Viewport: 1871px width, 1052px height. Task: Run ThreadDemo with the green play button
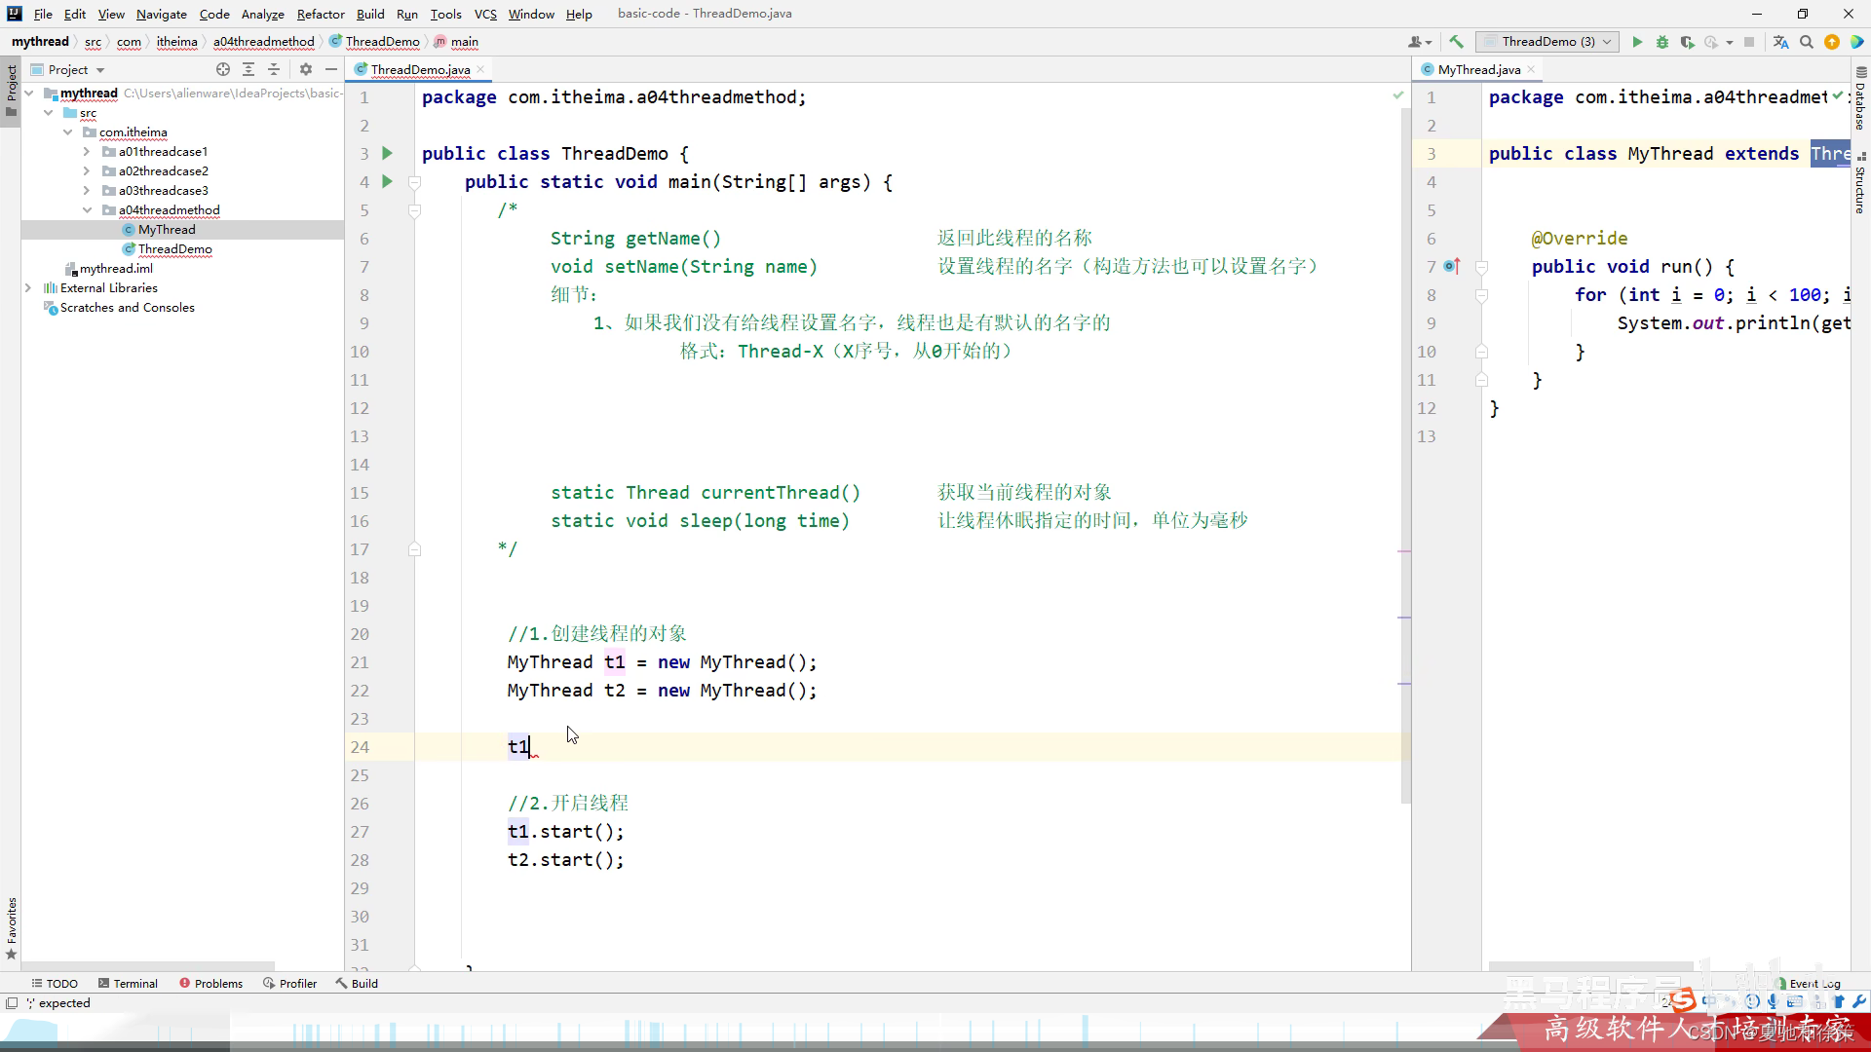1637,42
